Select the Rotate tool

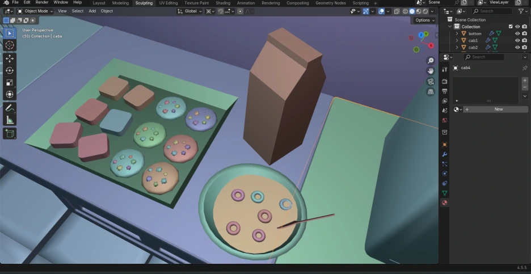pos(10,70)
